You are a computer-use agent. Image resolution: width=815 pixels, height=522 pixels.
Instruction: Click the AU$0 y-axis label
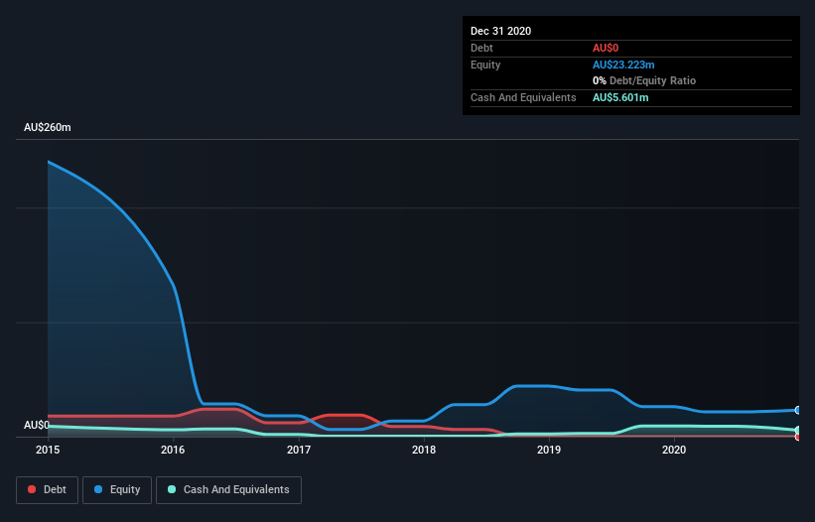[x=37, y=426]
